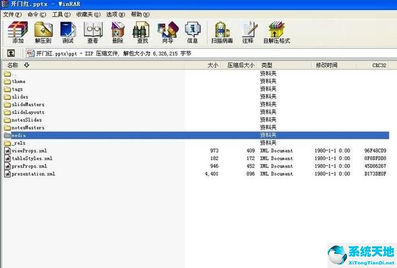Screen dimensions: 397x268
Task: Open the Commands (命令) menu
Action: pos(37,15)
